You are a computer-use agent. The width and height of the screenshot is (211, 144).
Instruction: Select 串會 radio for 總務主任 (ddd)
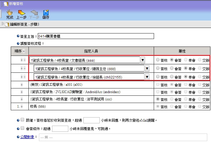(186, 68)
